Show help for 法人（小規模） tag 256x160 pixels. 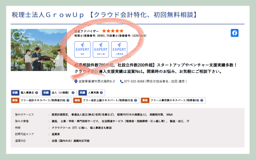pyautogui.click(x=73, y=93)
